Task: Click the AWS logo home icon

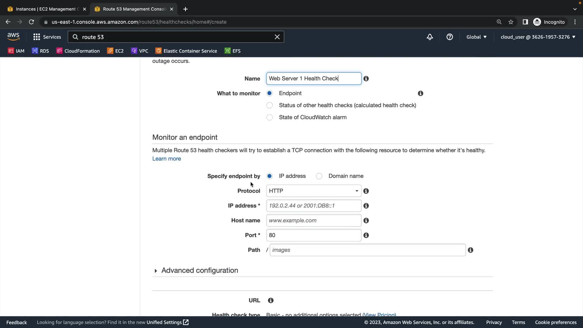Action: [x=13, y=37]
